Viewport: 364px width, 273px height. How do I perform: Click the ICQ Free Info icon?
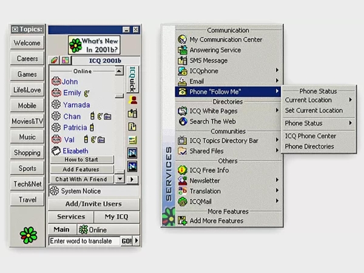click(182, 170)
